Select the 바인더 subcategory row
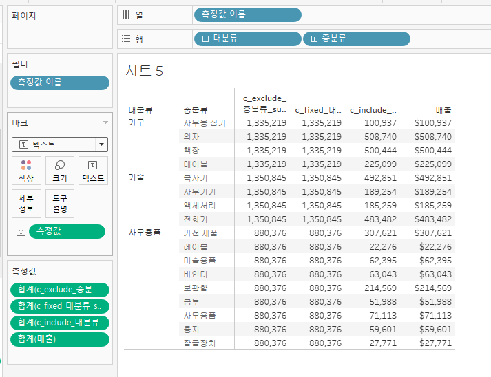This screenshot has height=377, width=491. click(196, 274)
